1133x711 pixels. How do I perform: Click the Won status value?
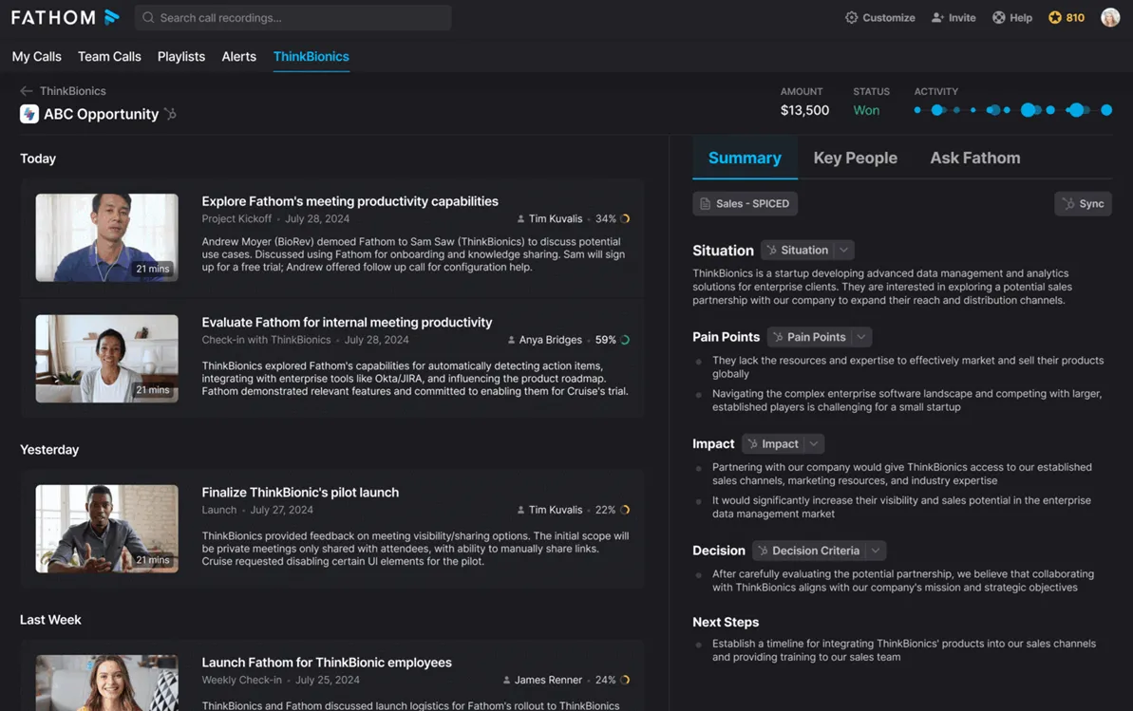pyautogui.click(x=866, y=110)
